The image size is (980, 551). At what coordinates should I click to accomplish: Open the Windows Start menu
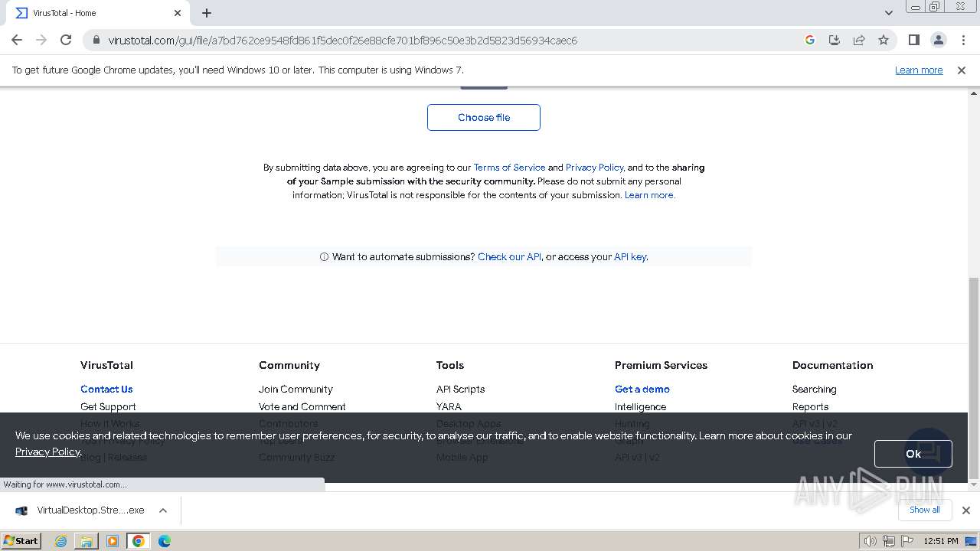[21, 540]
